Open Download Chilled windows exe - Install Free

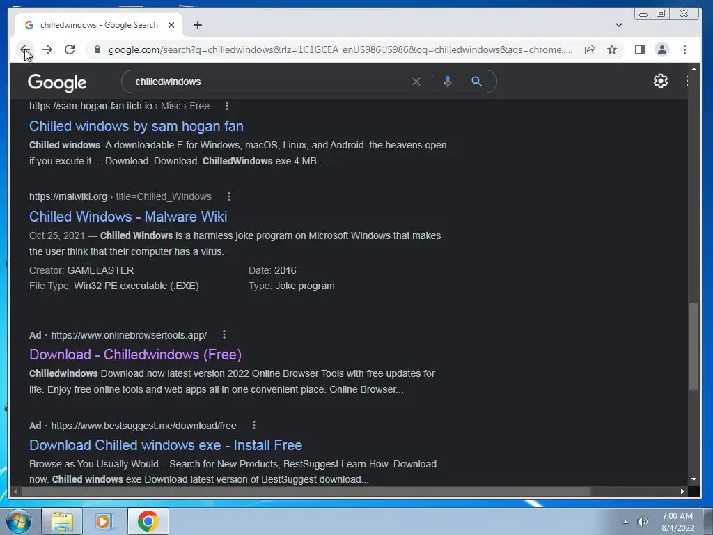click(x=166, y=445)
